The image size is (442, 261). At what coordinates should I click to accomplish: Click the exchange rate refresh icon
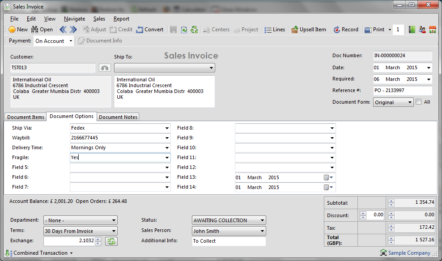click(x=111, y=241)
